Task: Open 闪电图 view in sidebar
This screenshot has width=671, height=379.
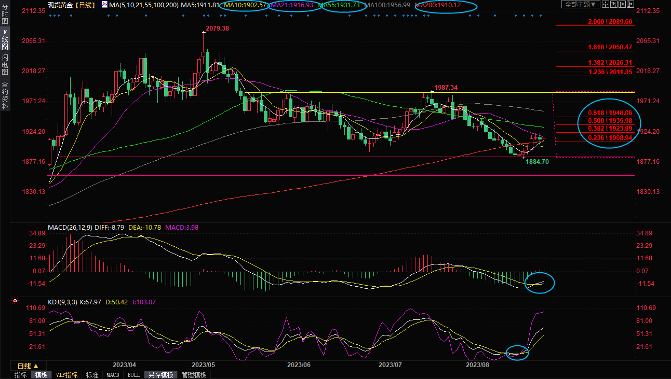Action: pos(5,65)
